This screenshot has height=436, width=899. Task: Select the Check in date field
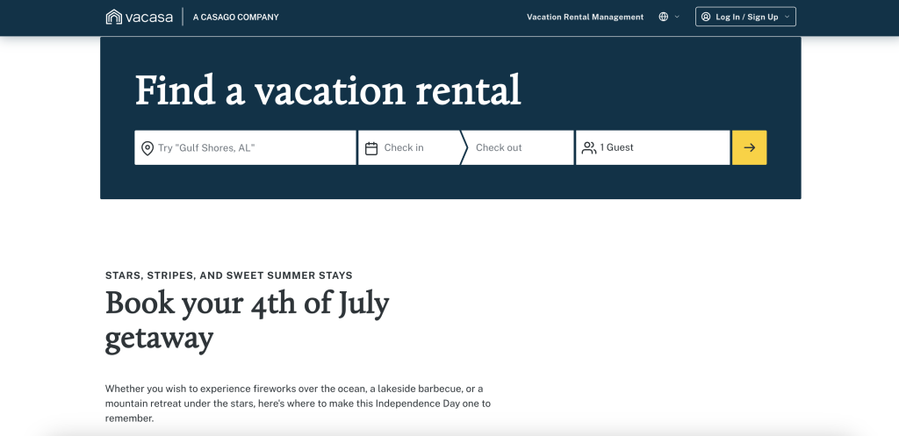click(409, 147)
